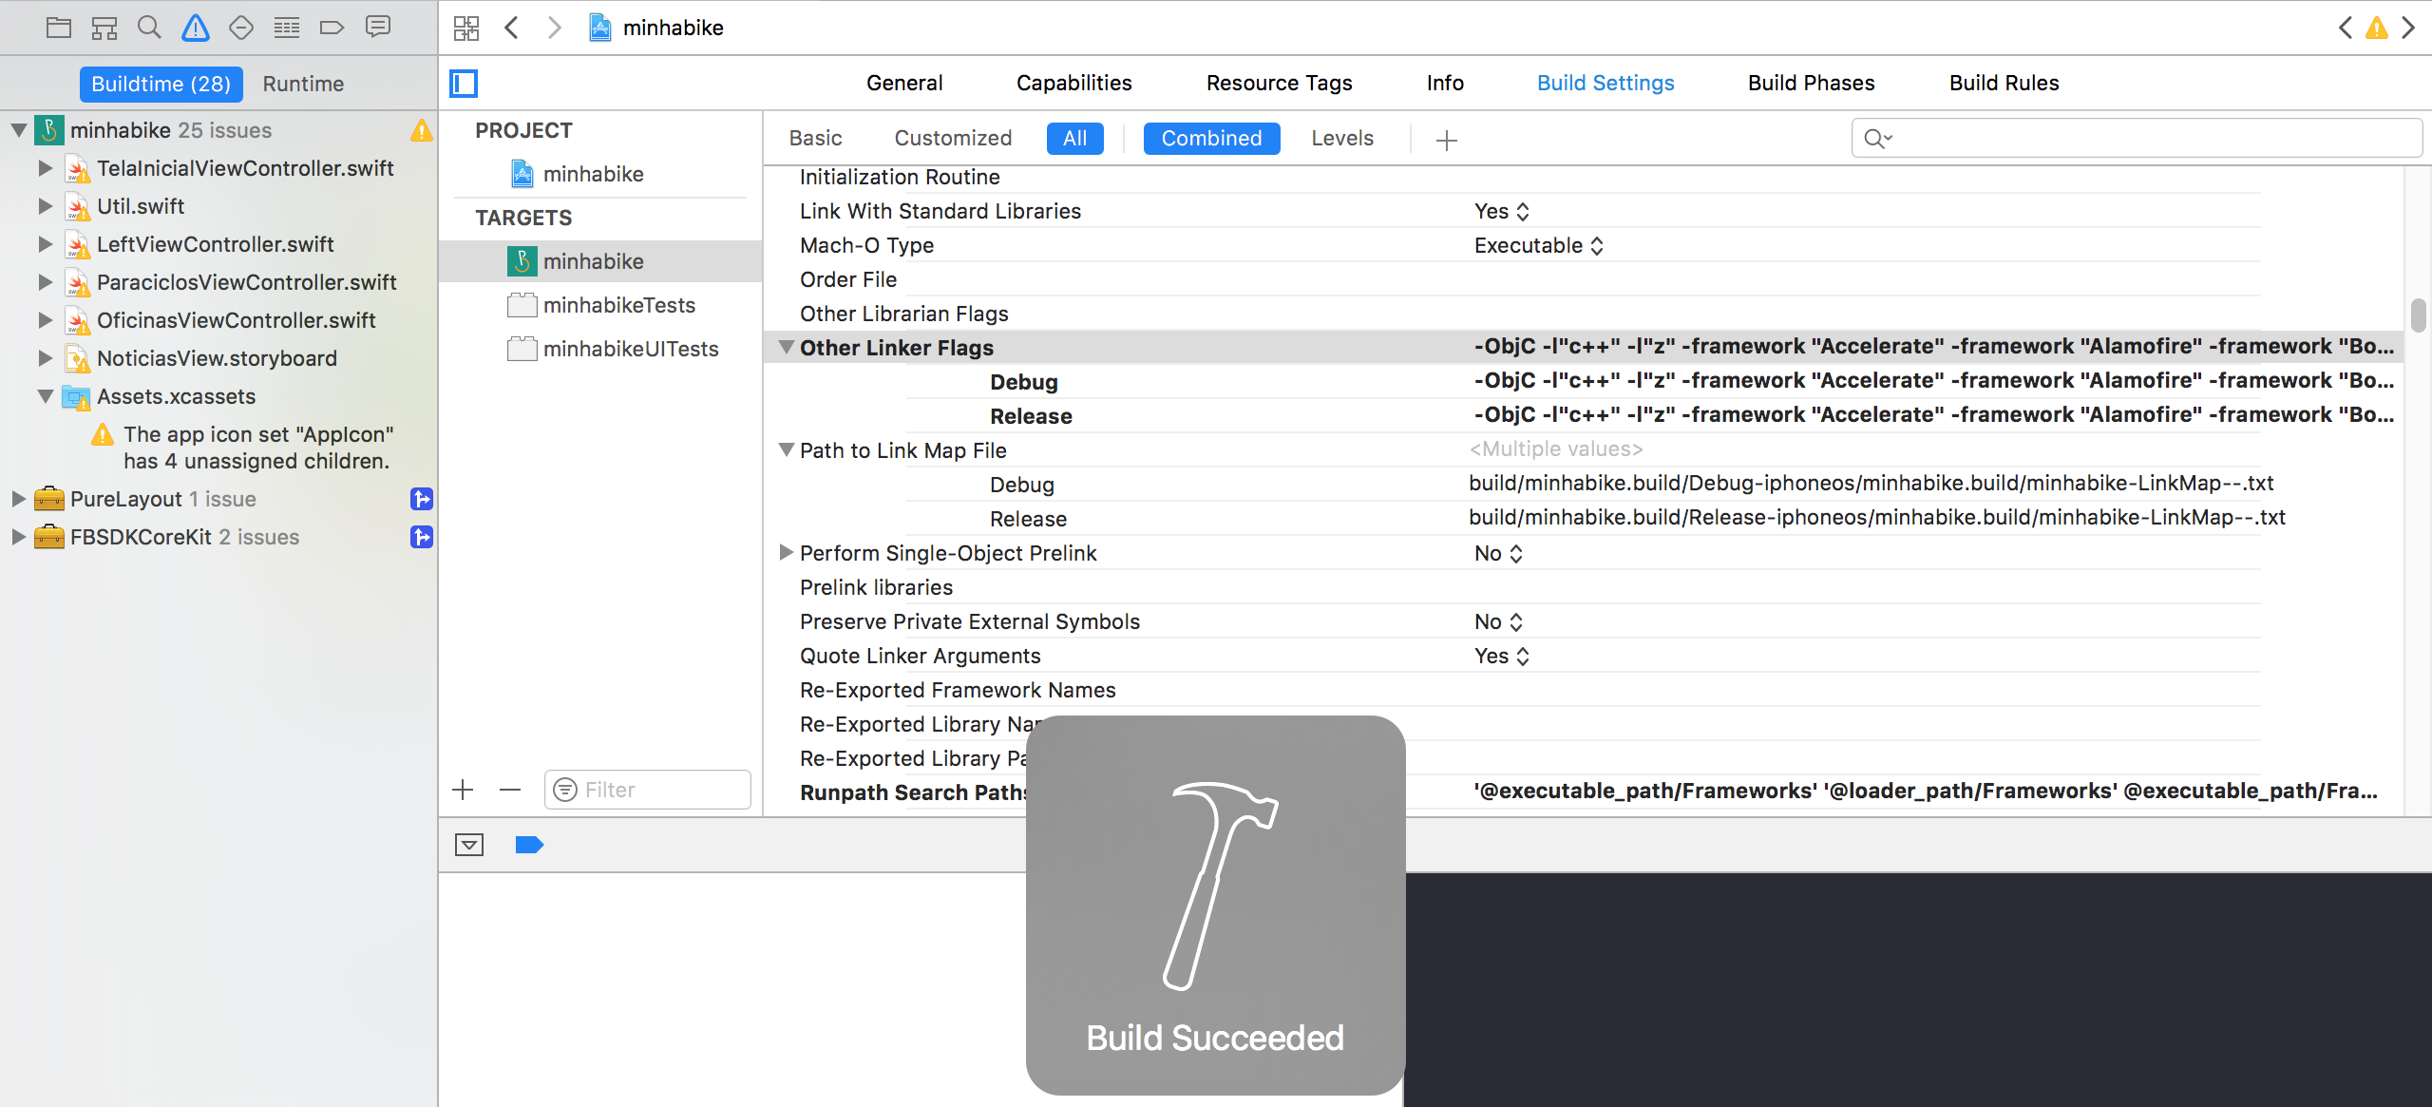Select the Levels display mode

point(1341,139)
